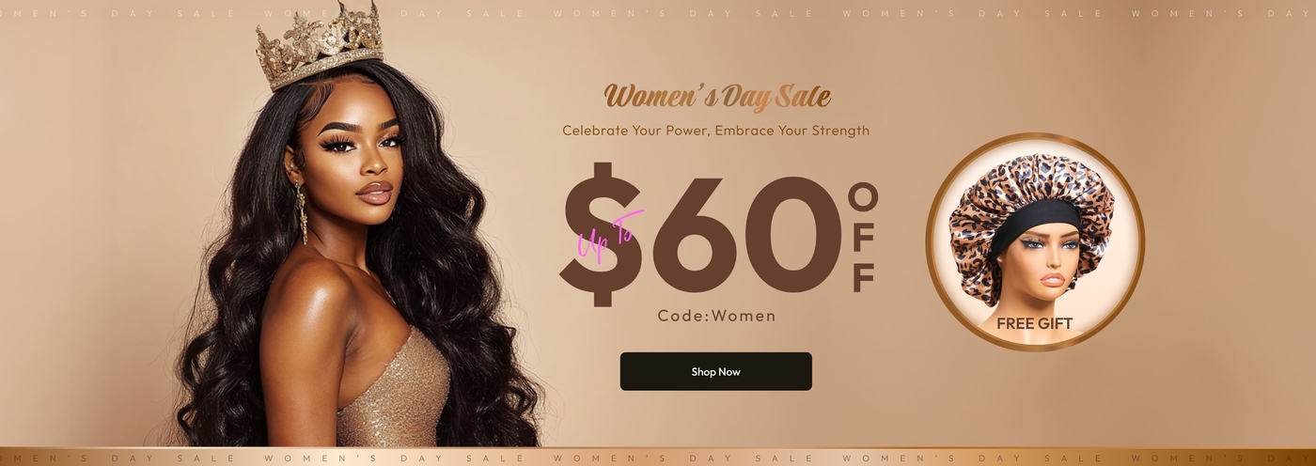The height and width of the screenshot is (466, 1316).
Task: Click the OFF vertical text
Action: (x=863, y=237)
